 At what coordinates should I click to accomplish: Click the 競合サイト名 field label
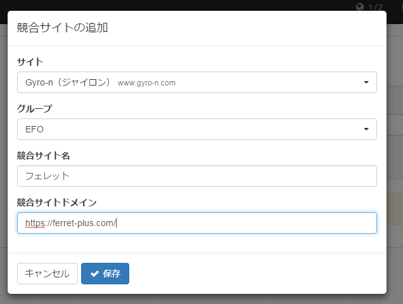click(x=43, y=156)
